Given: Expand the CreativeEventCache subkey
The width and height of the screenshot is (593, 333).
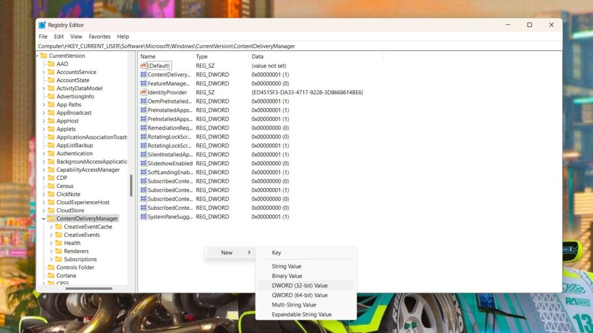Looking at the screenshot, I should [x=51, y=227].
